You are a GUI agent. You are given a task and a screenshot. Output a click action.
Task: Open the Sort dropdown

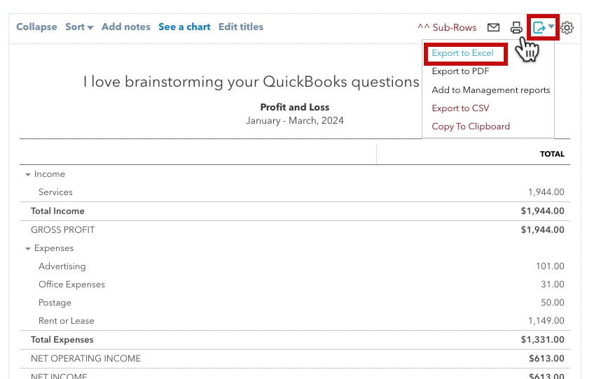point(79,27)
